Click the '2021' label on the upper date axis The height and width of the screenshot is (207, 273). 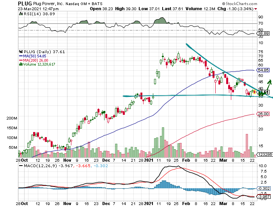coord(149,160)
